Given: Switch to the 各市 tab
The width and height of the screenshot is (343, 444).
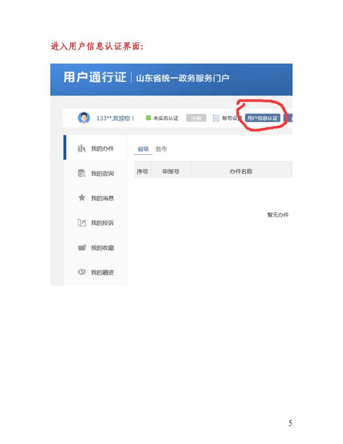Looking at the screenshot, I should pyautogui.click(x=161, y=149).
